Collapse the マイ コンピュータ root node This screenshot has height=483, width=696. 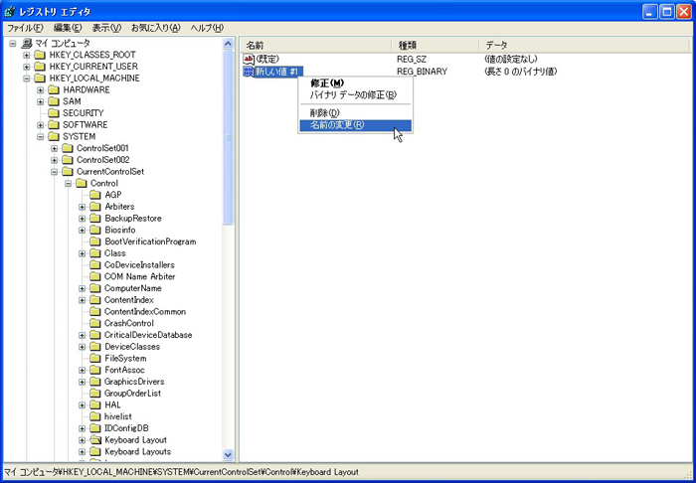(13, 44)
